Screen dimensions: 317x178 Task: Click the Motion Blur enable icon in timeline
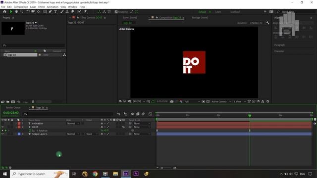[143, 114]
